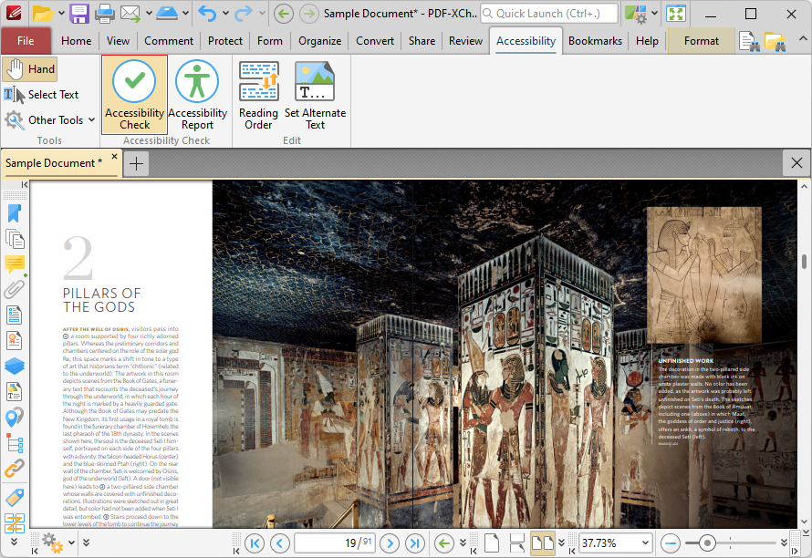The height and width of the screenshot is (558, 812).
Task: Zoom out with the minus button
Action: click(671, 543)
